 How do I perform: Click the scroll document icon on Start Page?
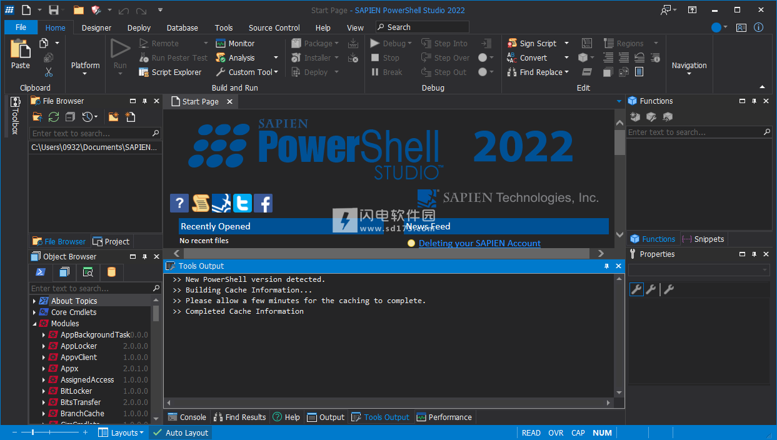(x=201, y=203)
